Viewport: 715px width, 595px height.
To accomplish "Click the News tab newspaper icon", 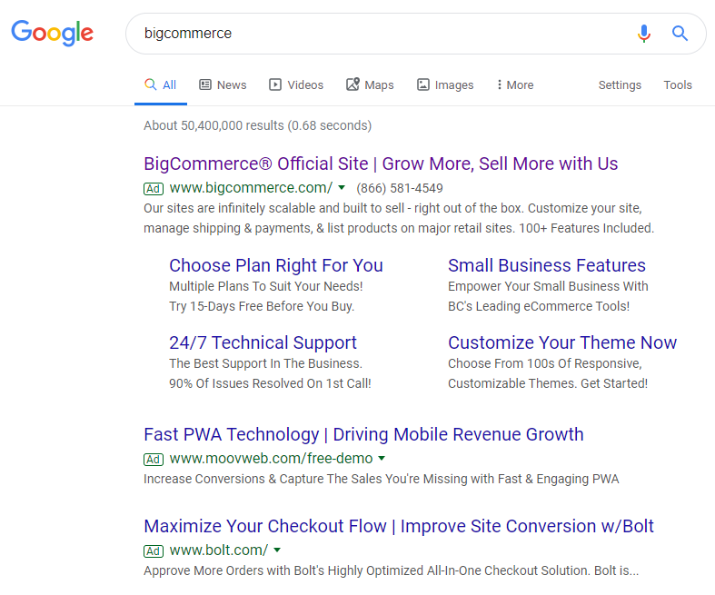I will pyautogui.click(x=205, y=84).
